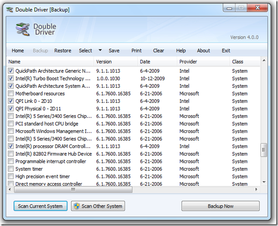
Task: Click the vertical scrollbar up arrow
Action: (264, 61)
